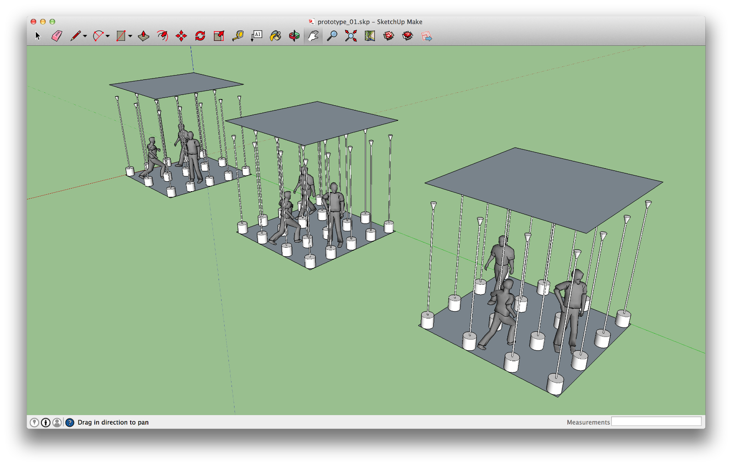Select the Arc tool
This screenshot has height=466, width=732.
click(98, 36)
